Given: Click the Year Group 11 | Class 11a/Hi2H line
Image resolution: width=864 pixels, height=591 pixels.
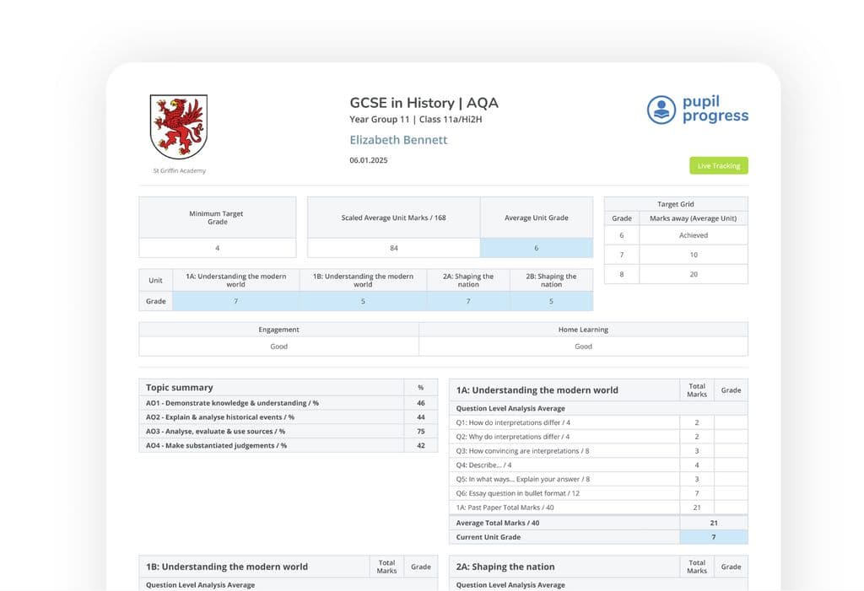Looking at the screenshot, I should [415, 119].
